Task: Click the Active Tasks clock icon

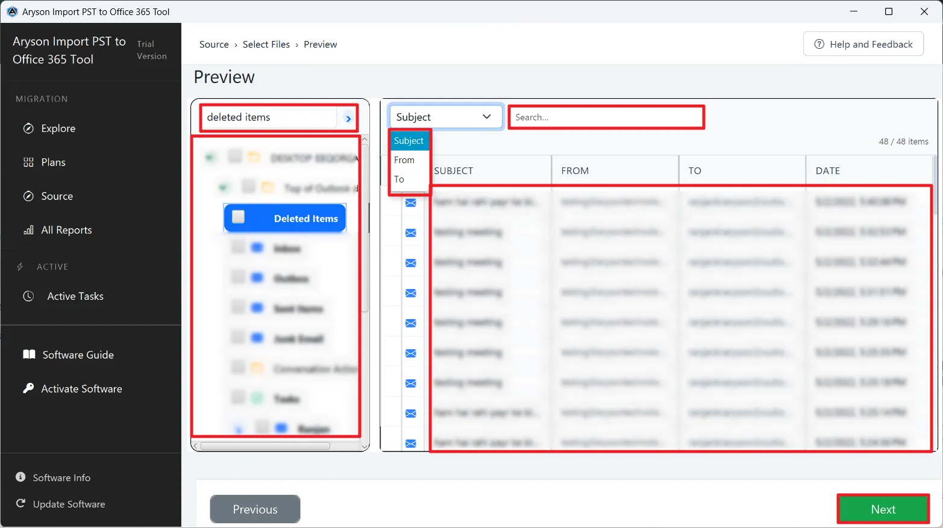Action: point(28,296)
